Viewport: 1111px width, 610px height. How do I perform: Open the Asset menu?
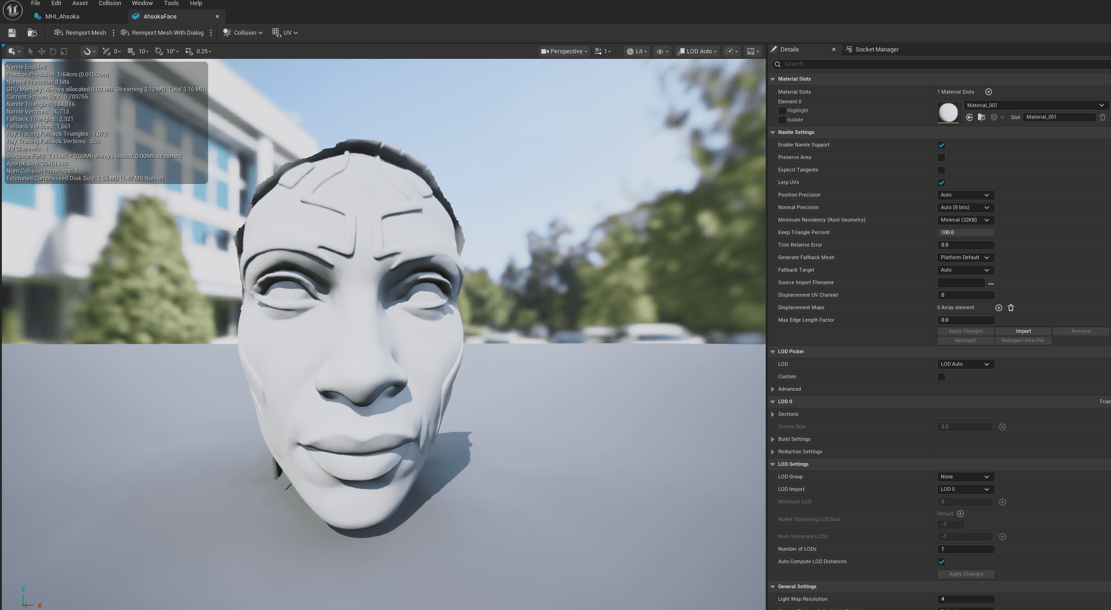click(80, 3)
